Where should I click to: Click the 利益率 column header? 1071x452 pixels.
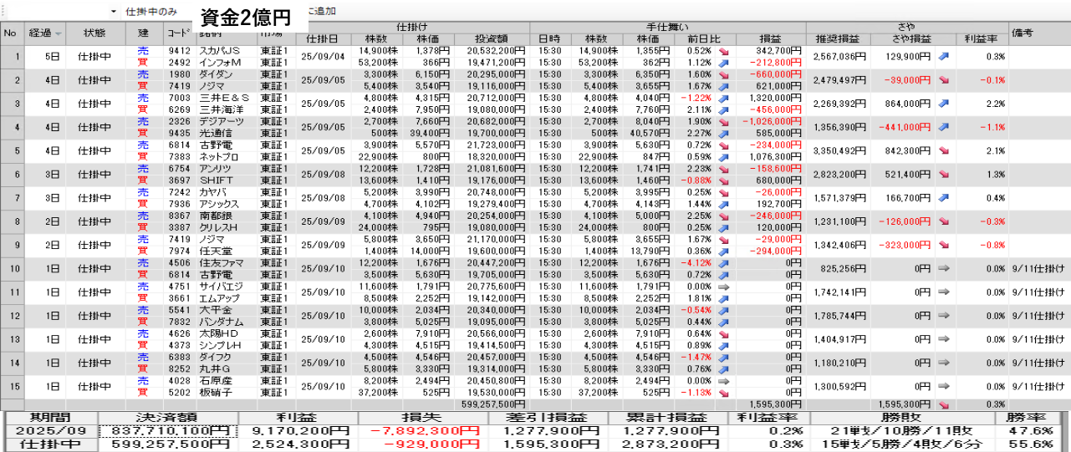(x=982, y=39)
